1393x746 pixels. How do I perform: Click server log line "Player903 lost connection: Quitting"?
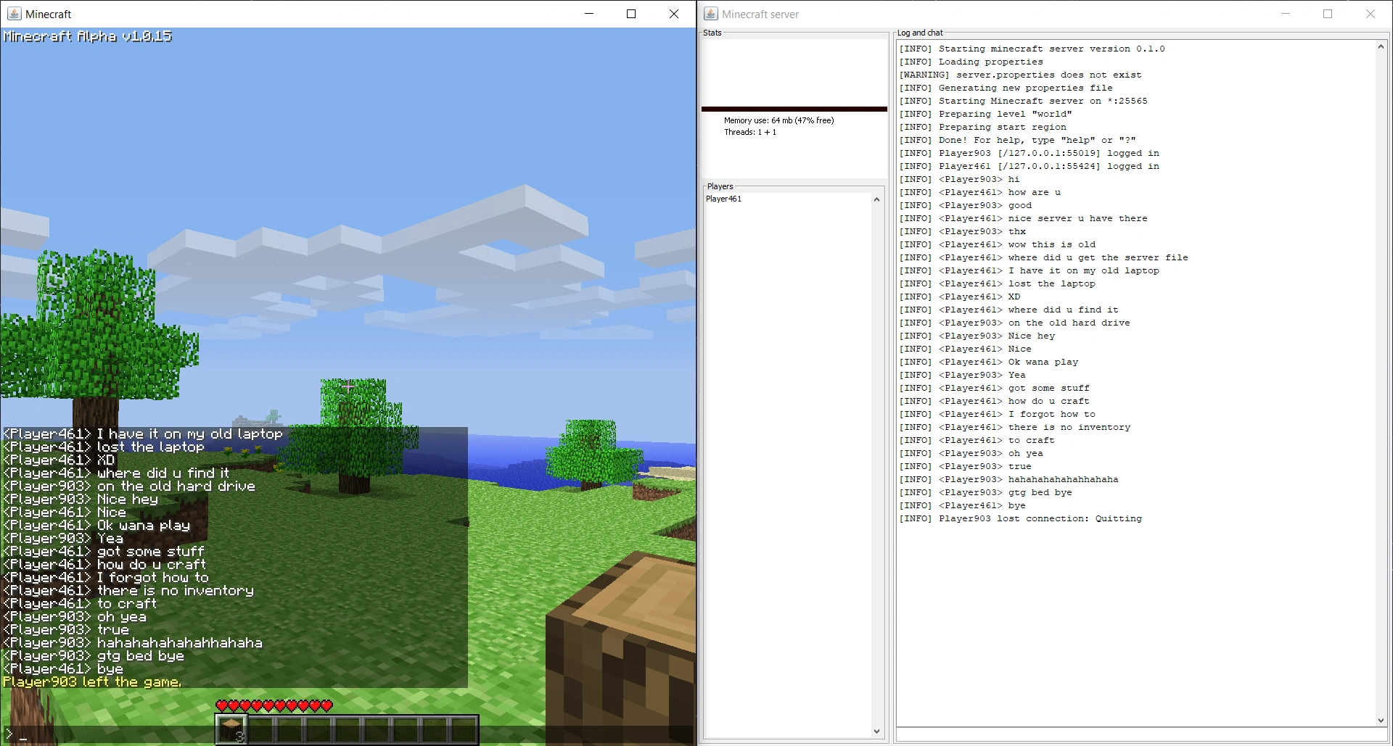tap(1021, 518)
